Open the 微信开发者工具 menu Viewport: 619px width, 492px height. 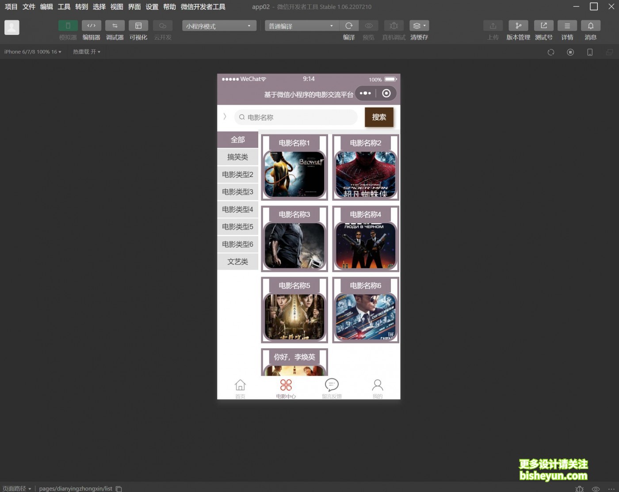click(x=203, y=7)
